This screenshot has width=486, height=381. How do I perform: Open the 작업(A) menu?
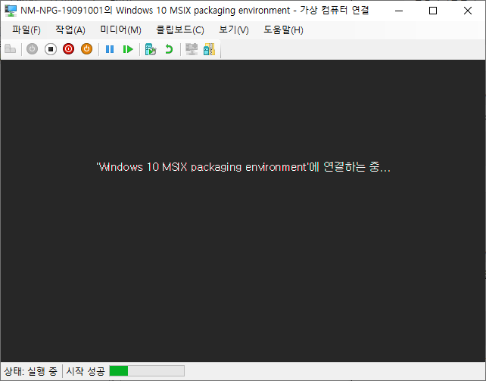[70, 29]
